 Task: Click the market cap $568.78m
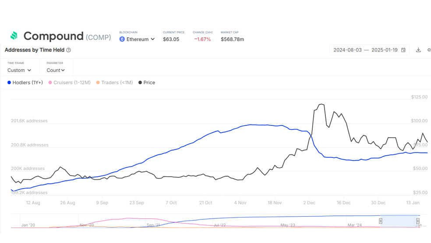tap(232, 39)
